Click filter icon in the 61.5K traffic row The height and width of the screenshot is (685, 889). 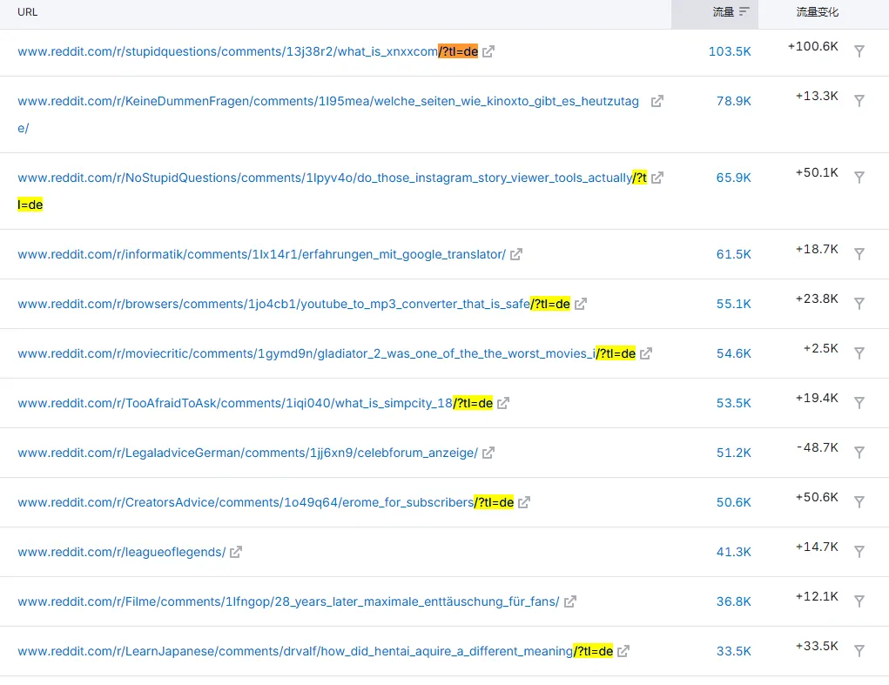click(859, 254)
